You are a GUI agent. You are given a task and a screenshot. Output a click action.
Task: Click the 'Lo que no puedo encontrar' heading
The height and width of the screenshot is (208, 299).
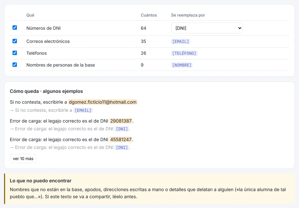tap(41, 181)
